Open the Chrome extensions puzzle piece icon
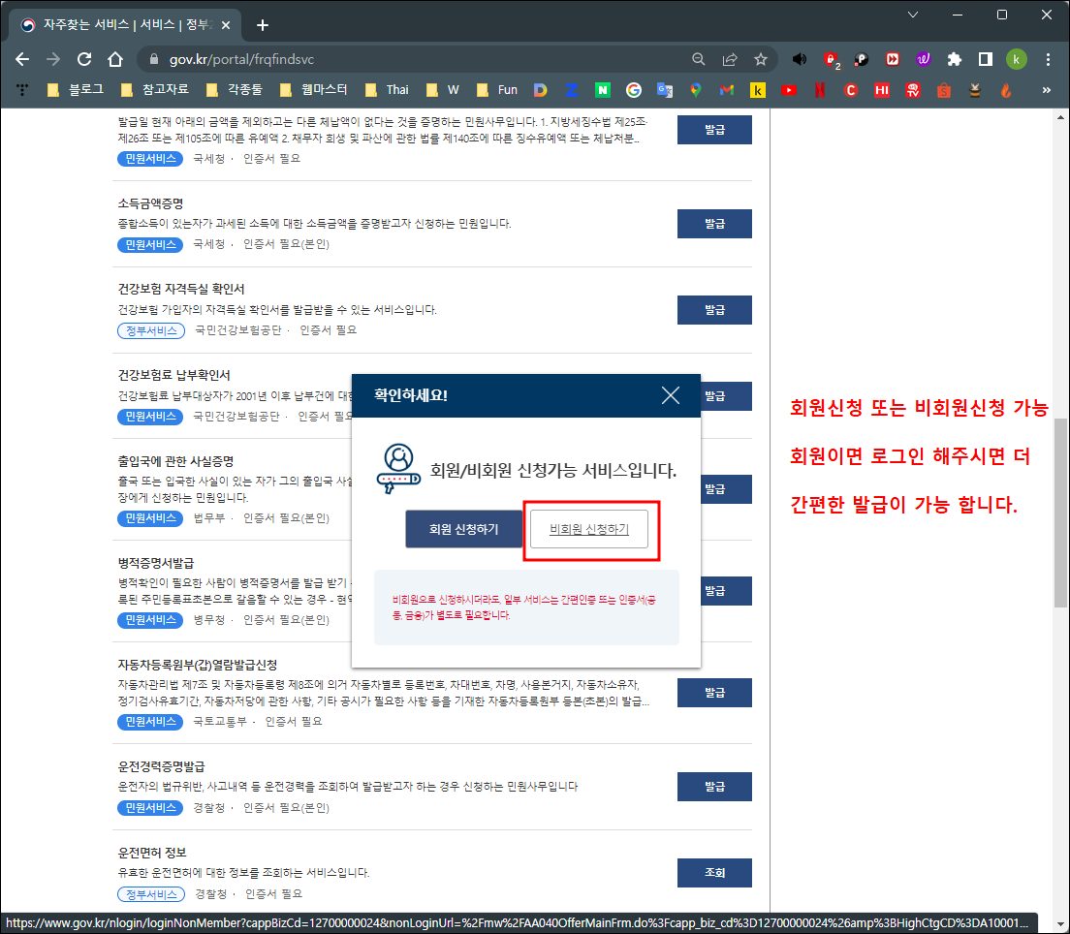Viewport: 1070px width, 934px height. coord(955,59)
